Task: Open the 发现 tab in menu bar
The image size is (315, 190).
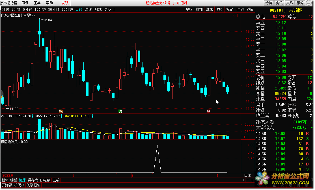Action: (x=65, y=3)
